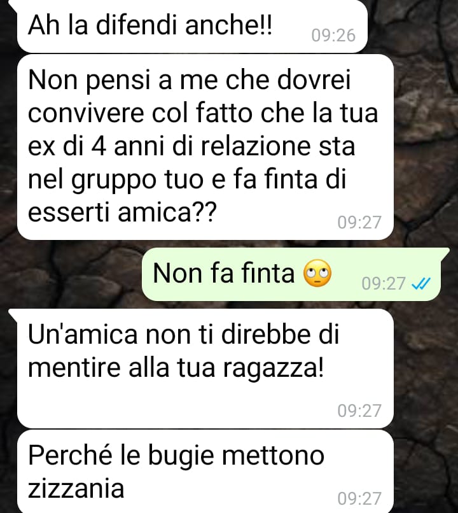Tap the "Perché le bugie mettono zizzania" message
Viewport: 458px width, 513px height.
(205, 472)
